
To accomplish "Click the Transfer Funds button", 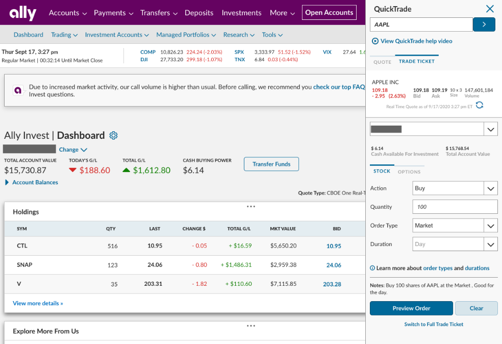I will coord(271,164).
